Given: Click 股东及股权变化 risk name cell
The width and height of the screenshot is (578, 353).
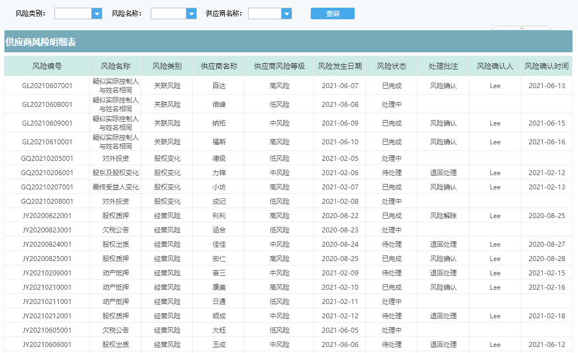Looking at the screenshot, I should point(115,173).
